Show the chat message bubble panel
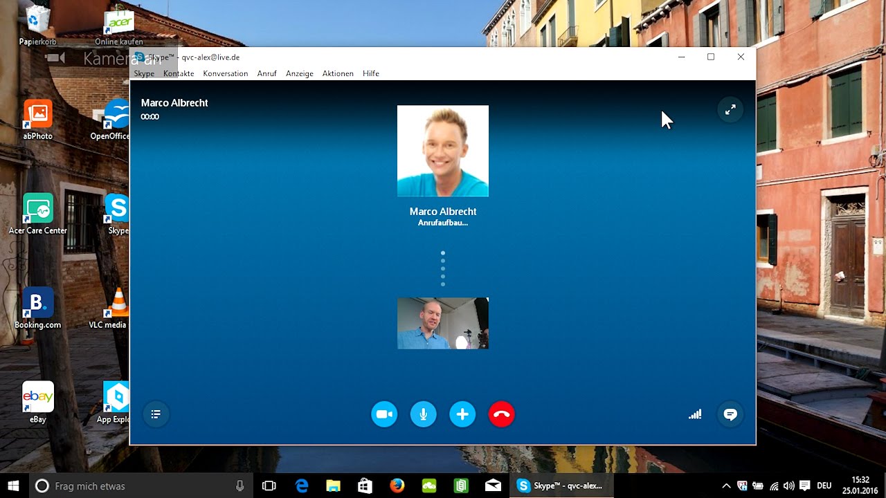This screenshot has width=886, height=498. 730,414
